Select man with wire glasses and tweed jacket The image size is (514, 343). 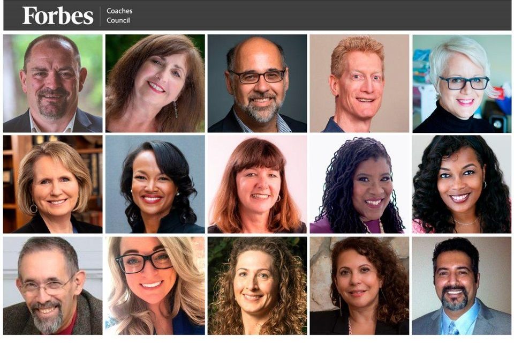pos(53,286)
